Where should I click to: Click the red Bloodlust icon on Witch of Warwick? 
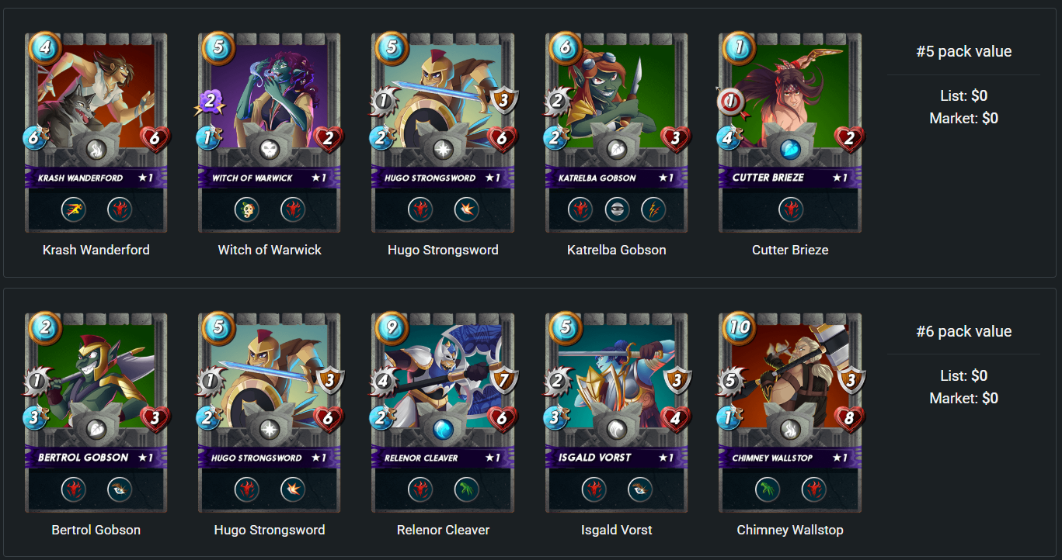[293, 209]
